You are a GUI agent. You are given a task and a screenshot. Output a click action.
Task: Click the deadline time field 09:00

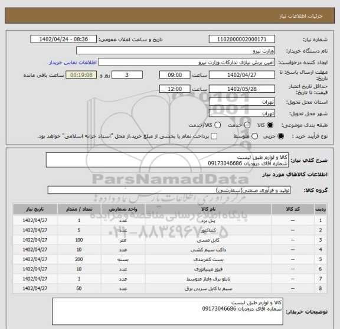point(175,75)
